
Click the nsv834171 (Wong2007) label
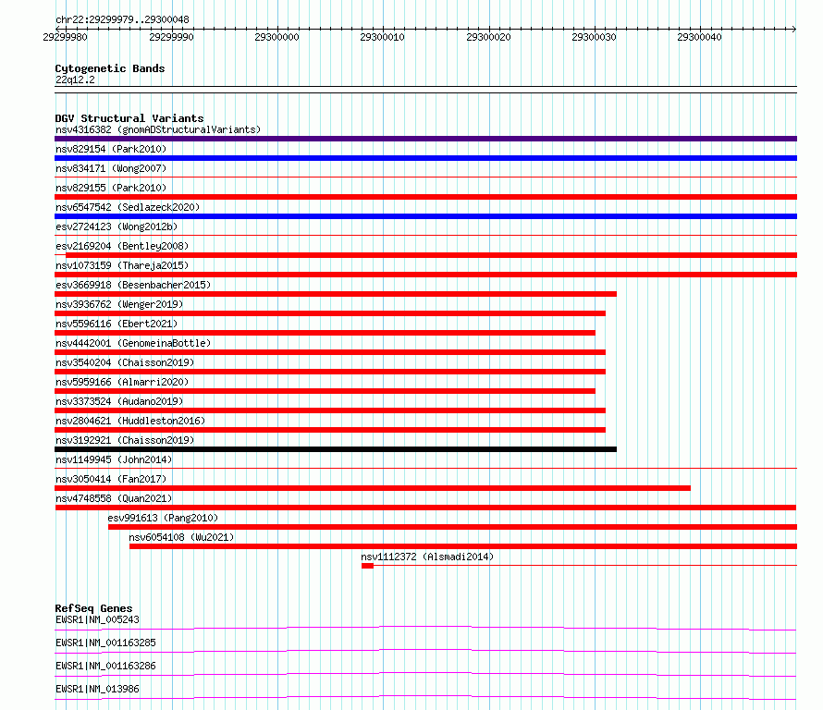(x=111, y=168)
